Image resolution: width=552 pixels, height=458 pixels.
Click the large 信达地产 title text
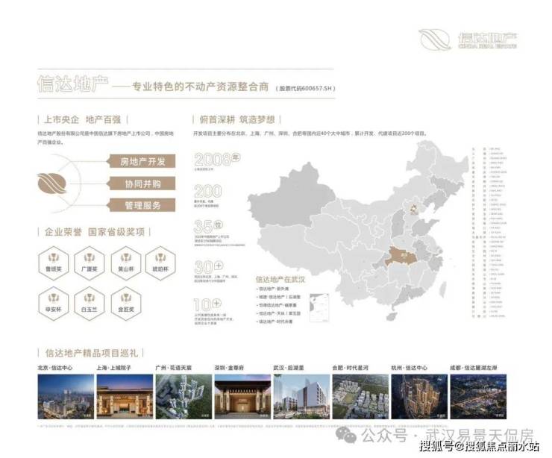coord(73,84)
